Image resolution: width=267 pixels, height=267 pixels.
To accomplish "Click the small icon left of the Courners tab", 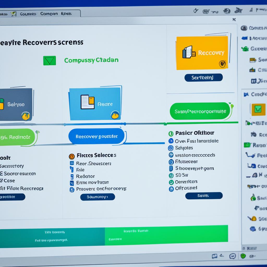I will (x=14, y=14).
